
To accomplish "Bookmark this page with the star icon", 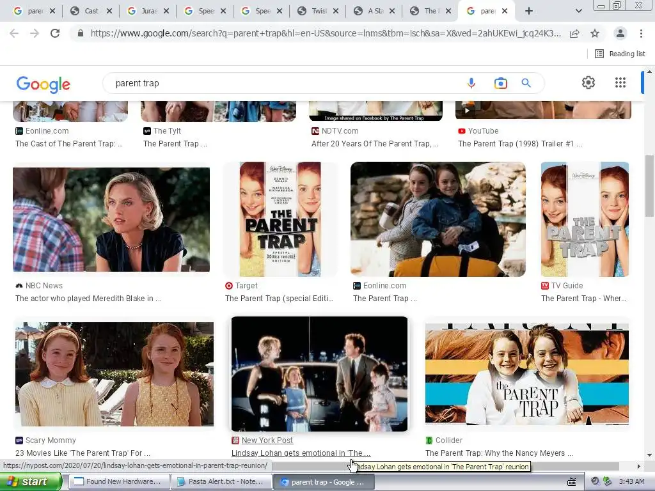I will (595, 33).
